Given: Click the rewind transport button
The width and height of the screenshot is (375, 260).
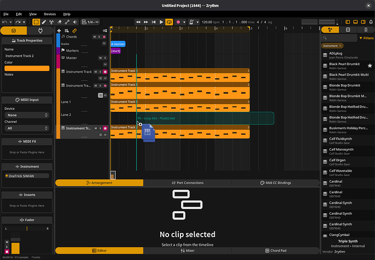Looking at the screenshot, I should coord(138,22).
